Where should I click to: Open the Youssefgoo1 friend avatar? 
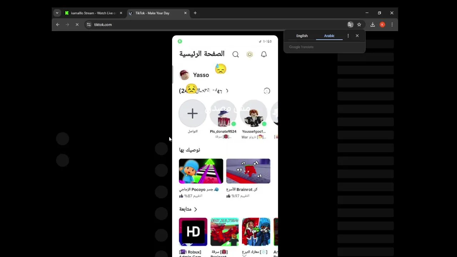pyautogui.click(x=254, y=114)
